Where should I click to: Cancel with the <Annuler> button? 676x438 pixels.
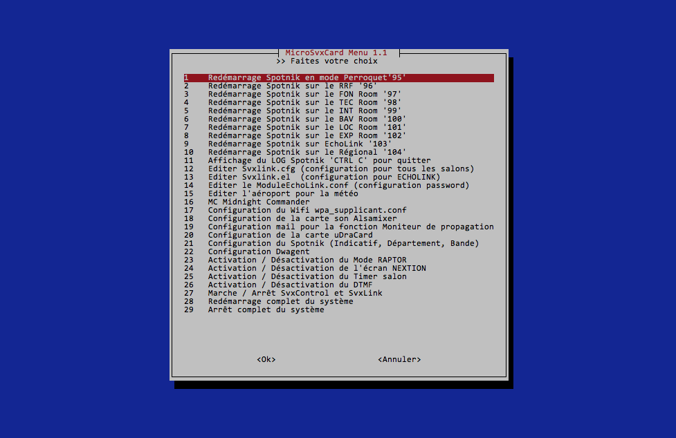pyautogui.click(x=399, y=359)
